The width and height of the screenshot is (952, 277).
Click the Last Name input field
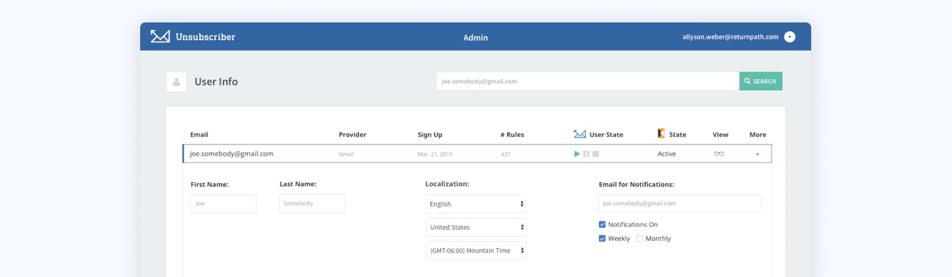312,203
